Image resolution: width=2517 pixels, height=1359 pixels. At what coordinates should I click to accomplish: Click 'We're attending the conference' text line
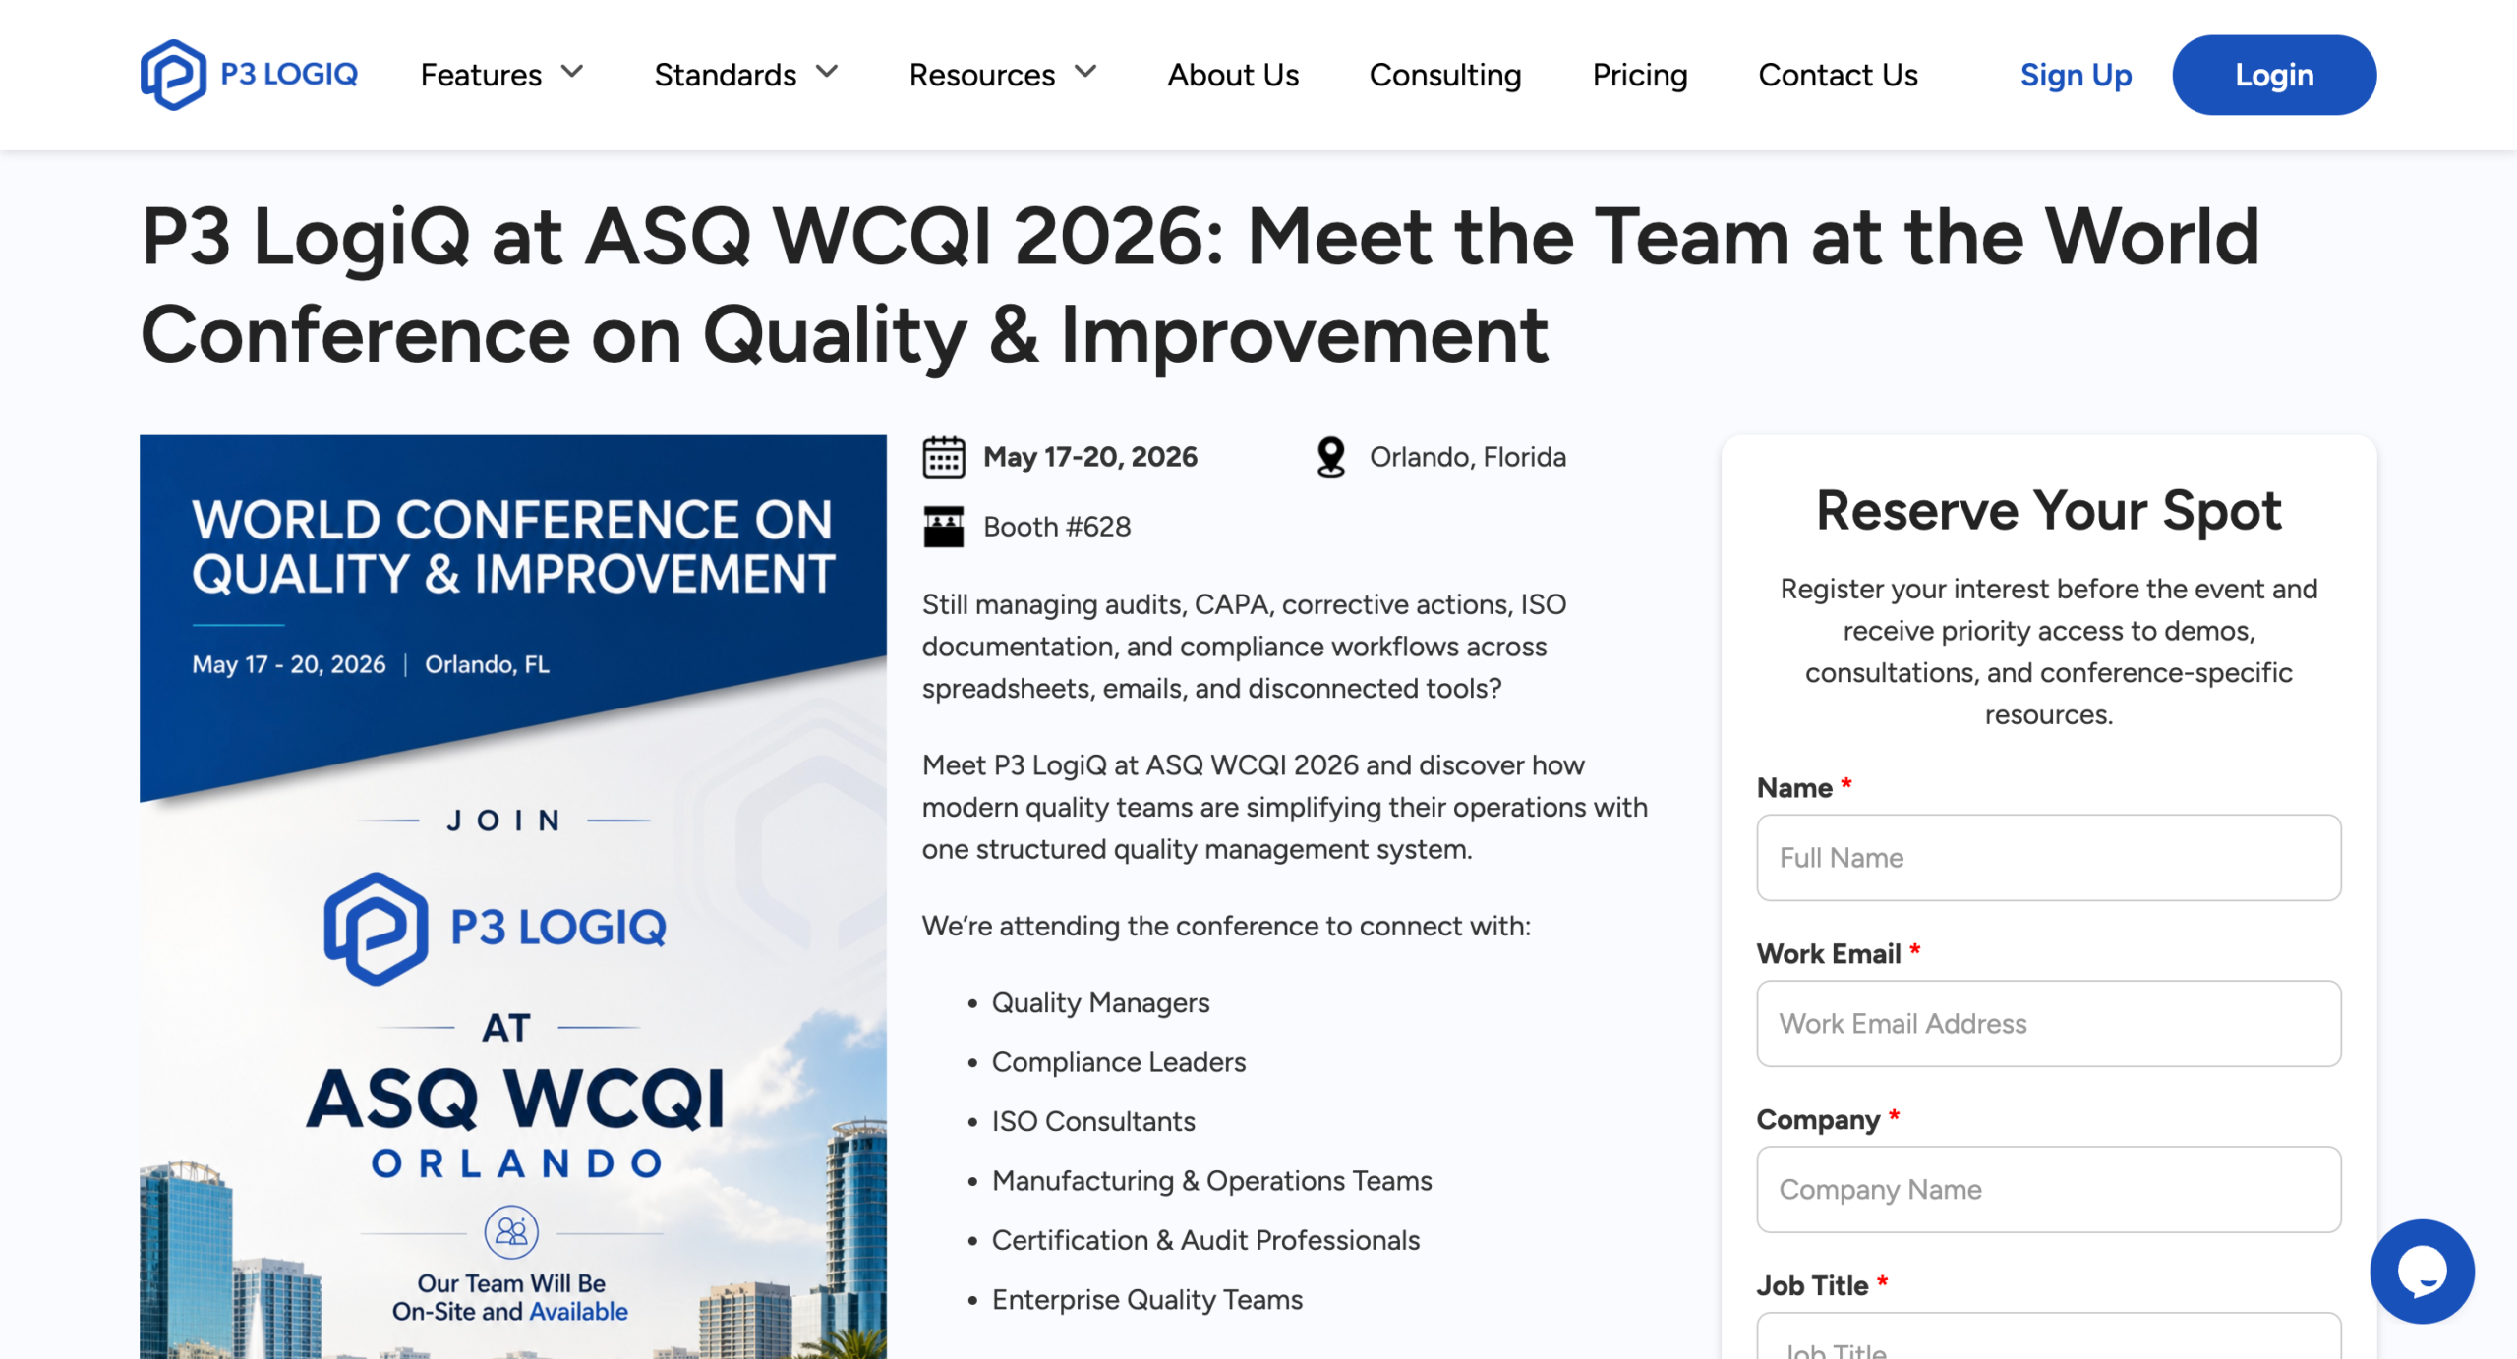coord(1226,926)
